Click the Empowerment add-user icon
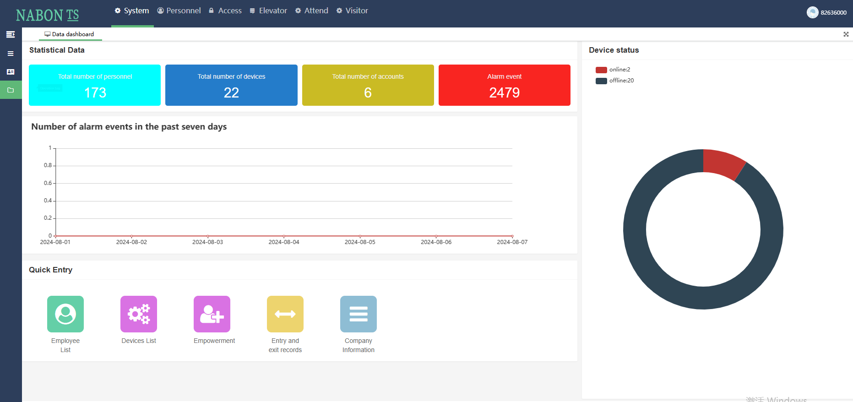This screenshot has height=402, width=853. pos(212,314)
